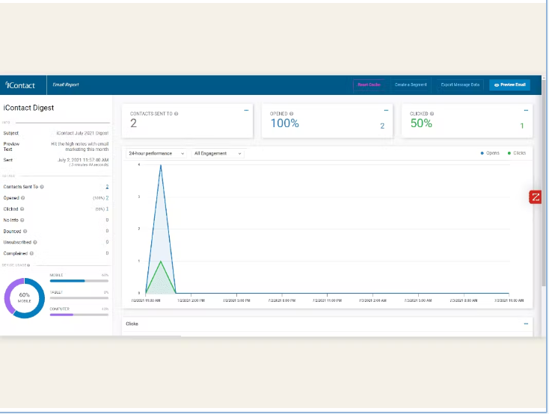This screenshot has height=414, width=549.
Task: Click the 50% clicked value
Action: tap(421, 123)
